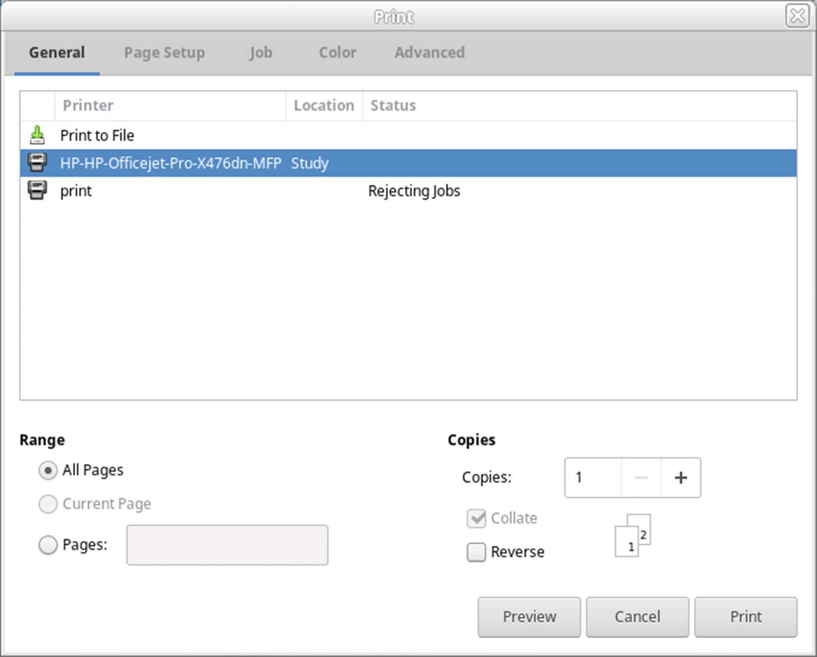Click the Pages range text field
The height and width of the screenshot is (657, 817).
pos(227,545)
